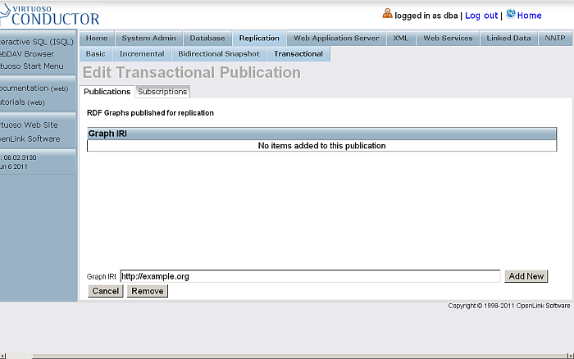Switch to Bidirectional Snapshot sub-tab
The height and width of the screenshot is (359, 574).
[219, 54]
